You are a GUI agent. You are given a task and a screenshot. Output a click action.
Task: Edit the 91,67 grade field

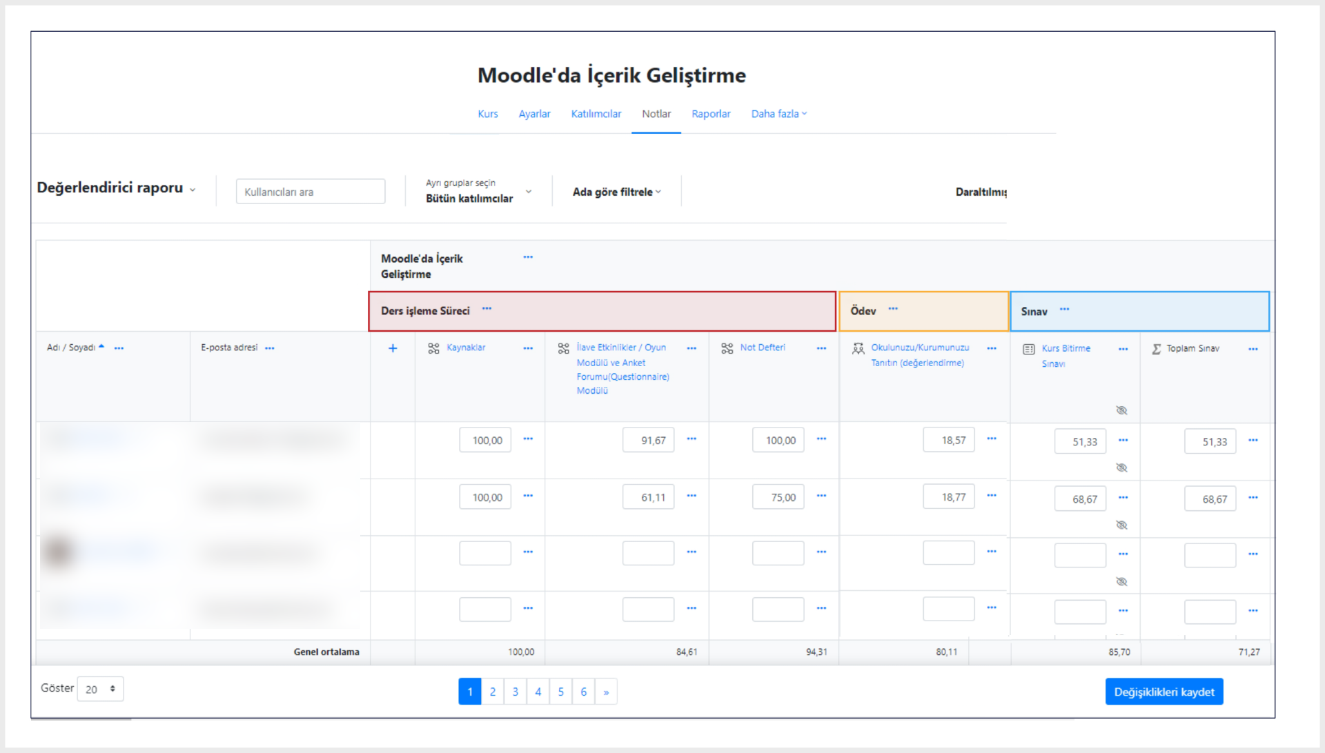click(648, 440)
